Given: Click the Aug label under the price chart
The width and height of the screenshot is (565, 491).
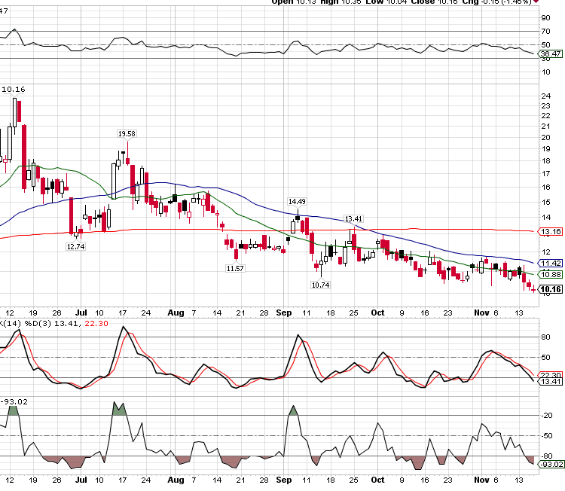Looking at the screenshot, I should pyautogui.click(x=176, y=313).
